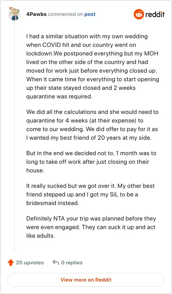Click the View more on Reddit button

(x=86, y=280)
